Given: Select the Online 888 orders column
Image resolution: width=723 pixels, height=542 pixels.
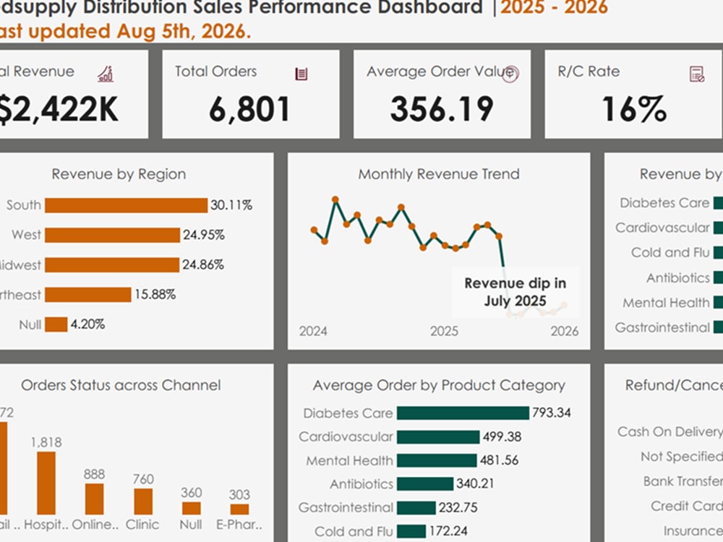Looking at the screenshot, I should [x=94, y=499].
